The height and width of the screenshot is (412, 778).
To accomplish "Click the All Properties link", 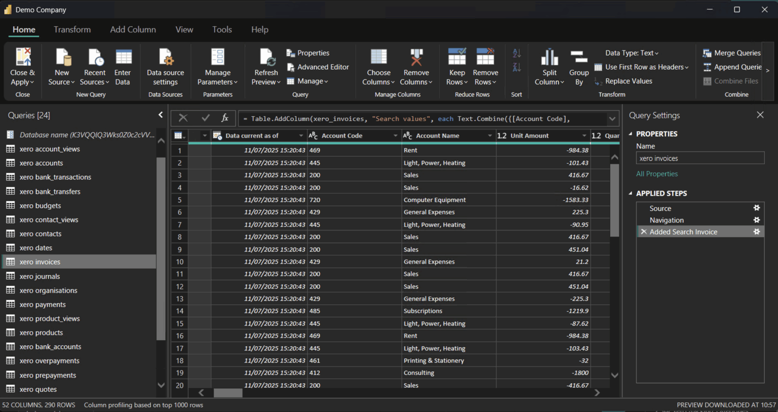I will [x=656, y=173].
